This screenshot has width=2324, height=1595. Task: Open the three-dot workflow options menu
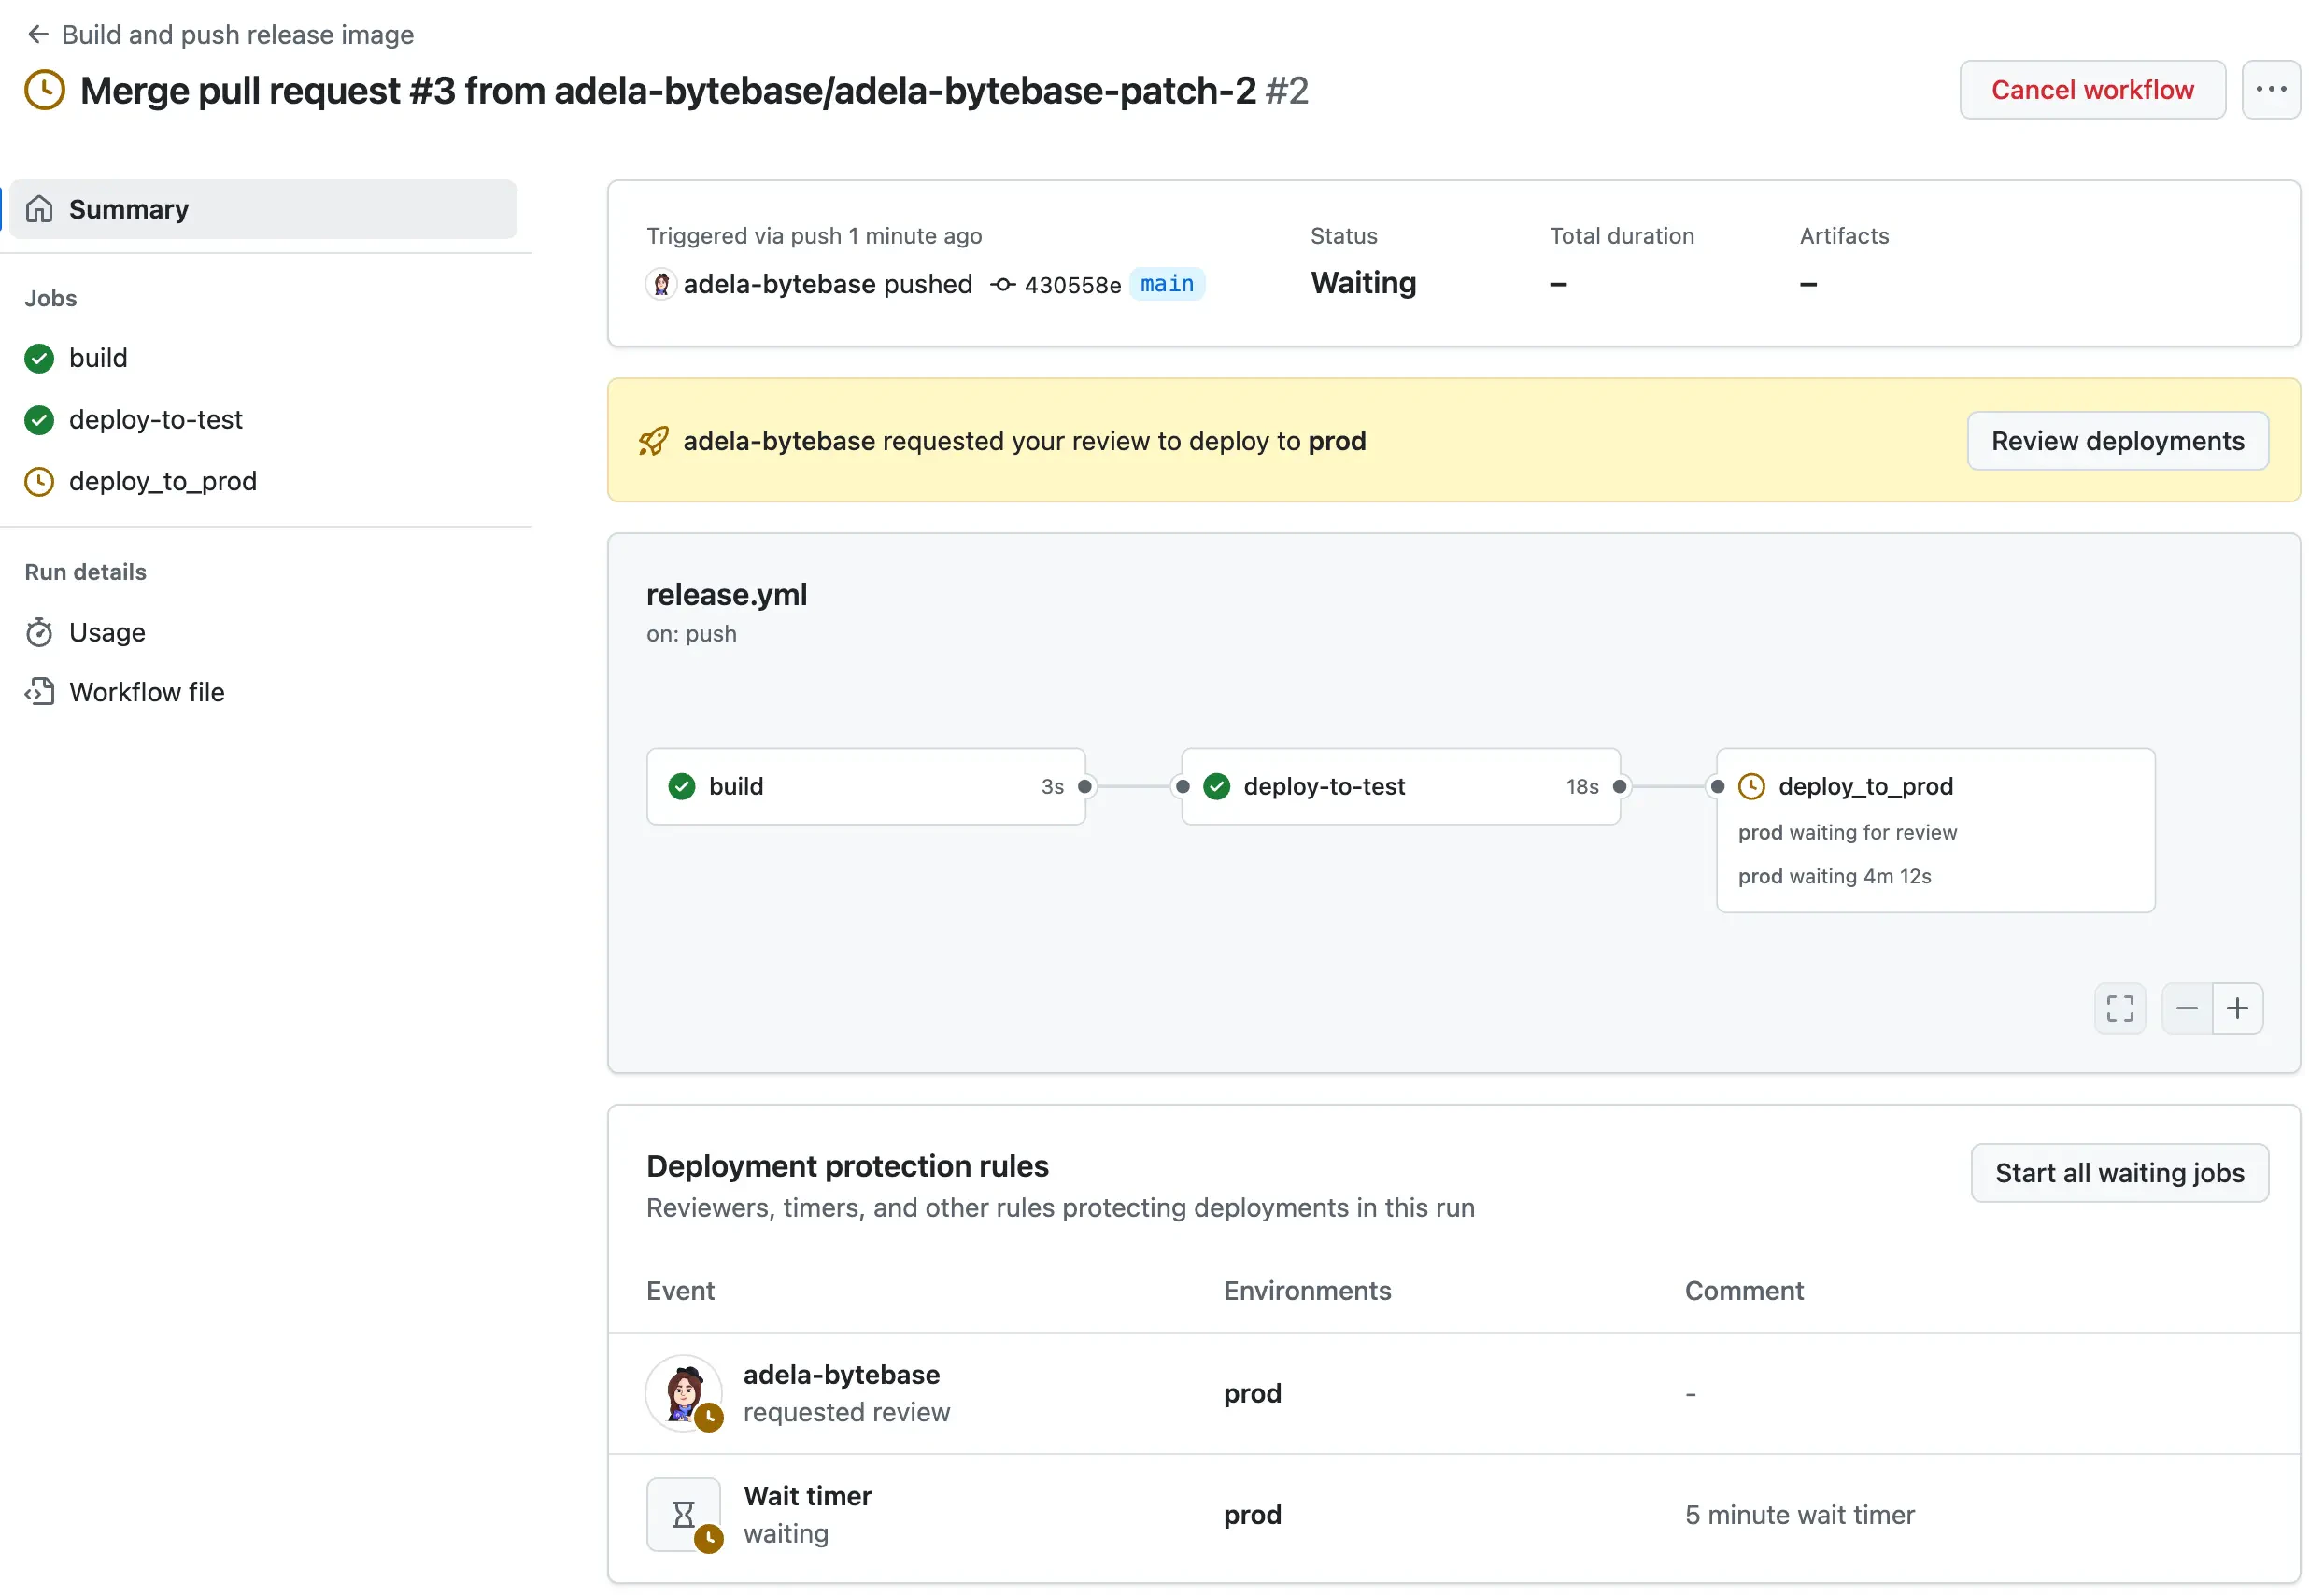pos(2270,90)
